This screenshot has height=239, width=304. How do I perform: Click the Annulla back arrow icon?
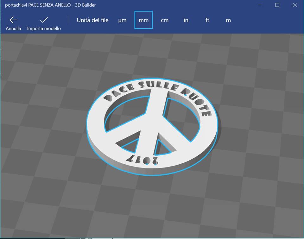click(x=13, y=20)
